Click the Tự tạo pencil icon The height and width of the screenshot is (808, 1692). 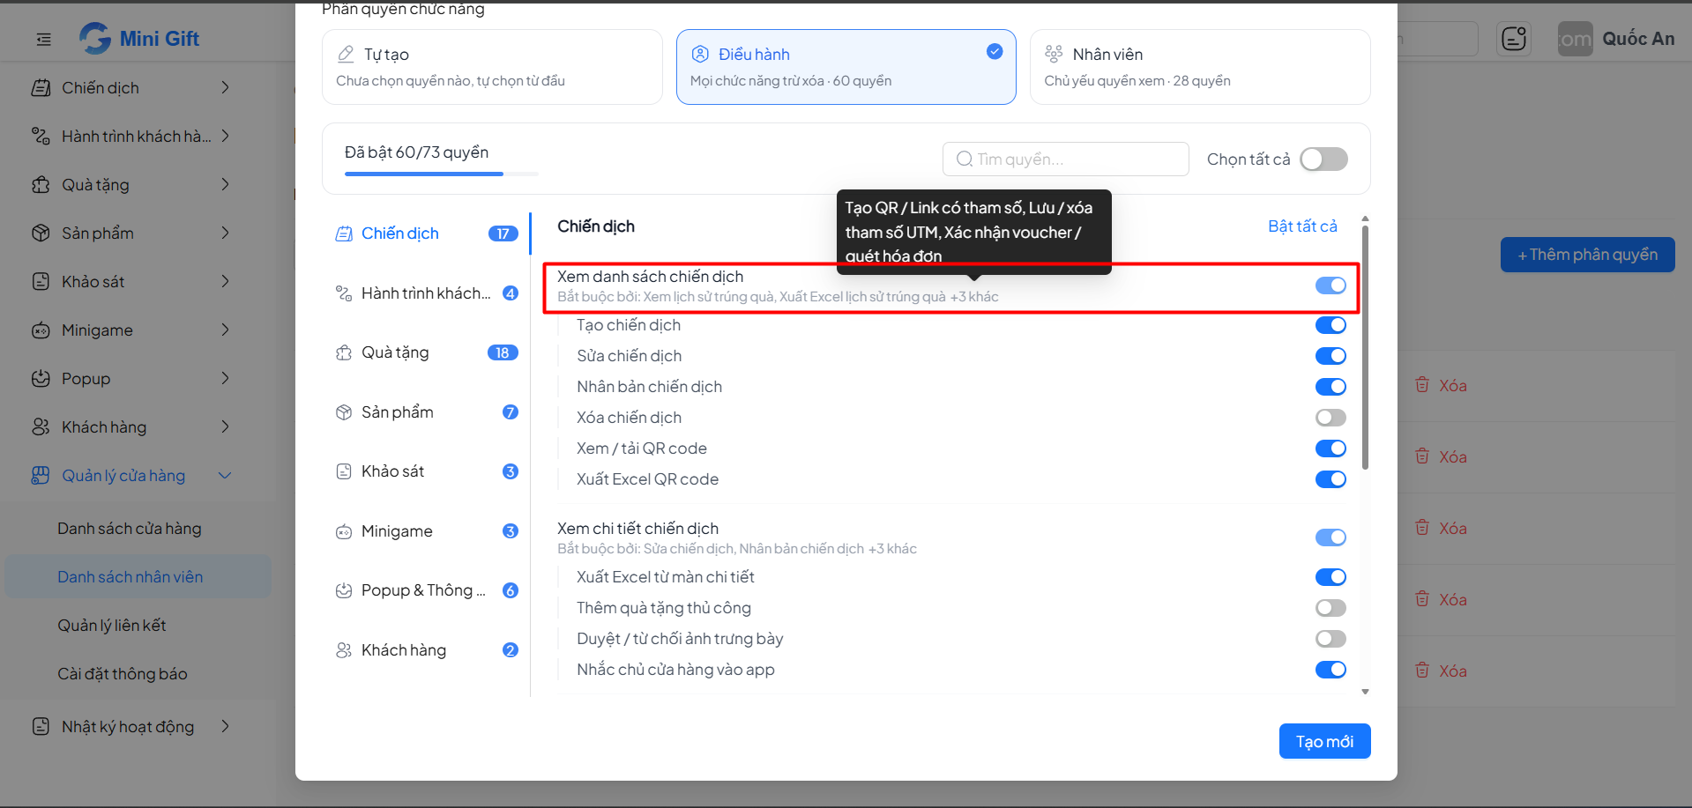click(x=347, y=54)
